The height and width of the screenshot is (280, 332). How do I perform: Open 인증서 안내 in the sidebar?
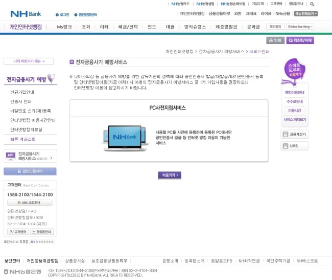click(x=21, y=101)
